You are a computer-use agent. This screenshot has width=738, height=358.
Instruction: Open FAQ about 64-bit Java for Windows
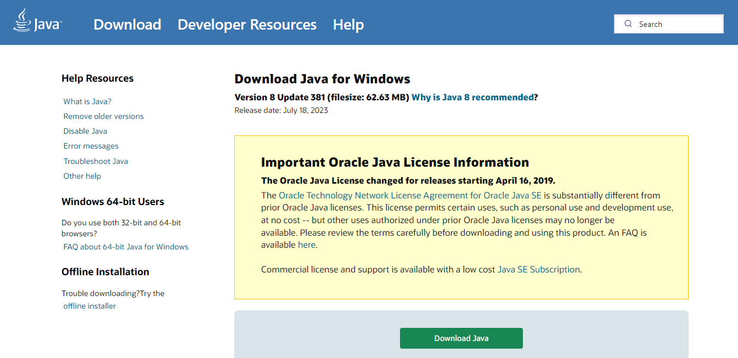[126, 247]
